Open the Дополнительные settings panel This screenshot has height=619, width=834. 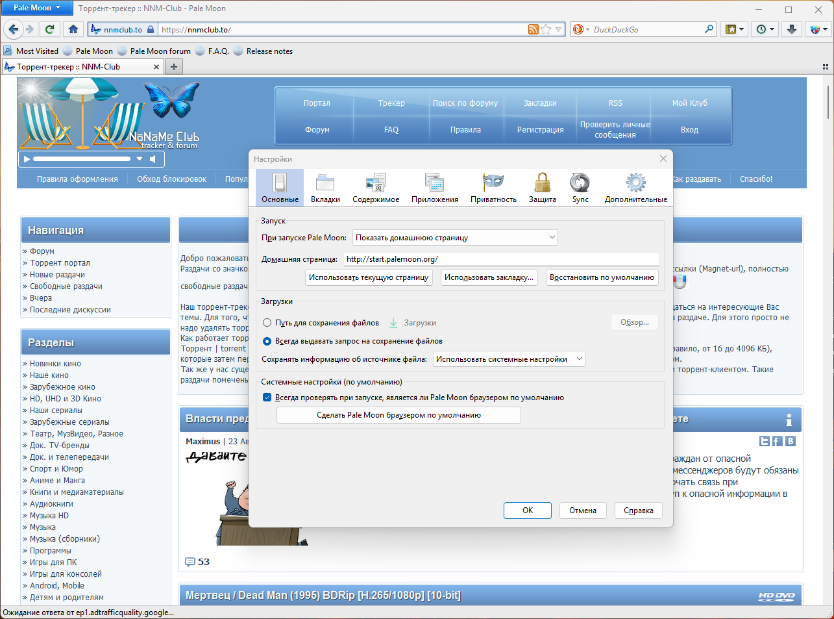coord(635,188)
